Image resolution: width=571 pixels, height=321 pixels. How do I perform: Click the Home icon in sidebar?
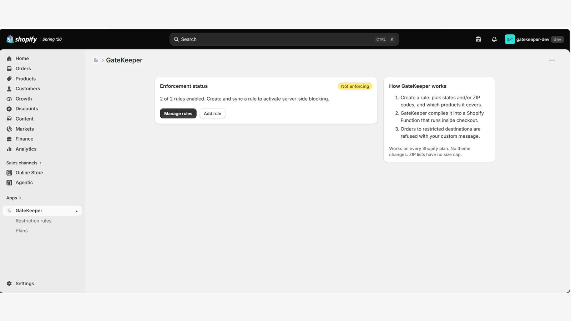pos(9,58)
